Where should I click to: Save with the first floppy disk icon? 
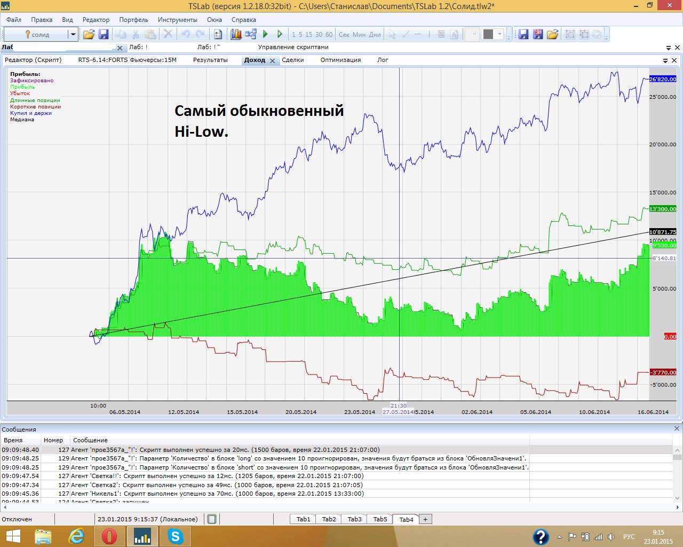click(x=104, y=34)
